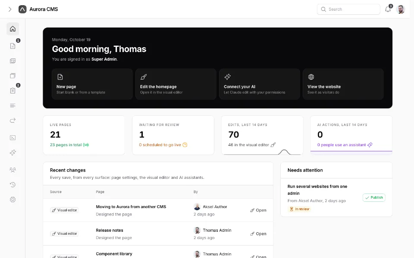Click the brush icon on Edit the homepage
Screen dimensions: 414x258
click(x=143, y=77)
